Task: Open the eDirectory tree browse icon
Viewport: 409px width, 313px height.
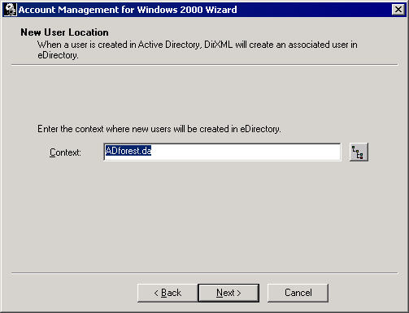Action: 359,152
